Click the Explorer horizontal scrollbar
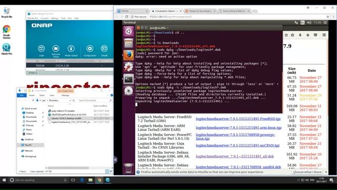Image resolution: width=337 pixels, height=190 pixels. point(68,168)
